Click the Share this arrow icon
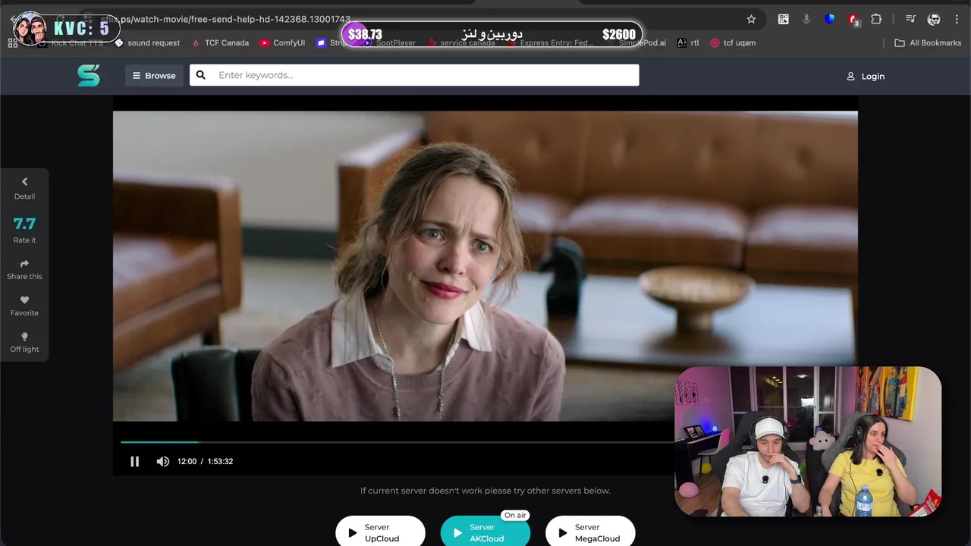This screenshot has width=971, height=546. tap(24, 264)
